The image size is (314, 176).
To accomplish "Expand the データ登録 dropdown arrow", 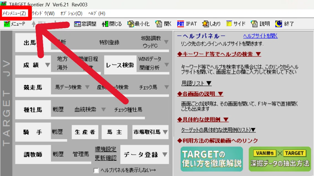I will 165,154.
